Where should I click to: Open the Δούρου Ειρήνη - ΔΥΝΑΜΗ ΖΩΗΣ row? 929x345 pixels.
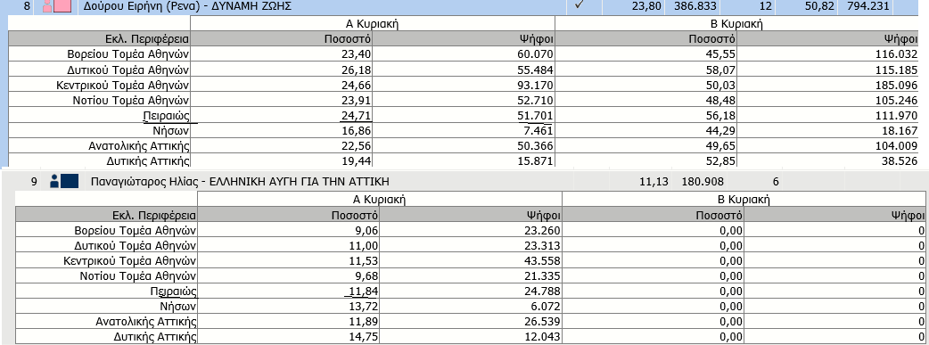click(x=464, y=7)
